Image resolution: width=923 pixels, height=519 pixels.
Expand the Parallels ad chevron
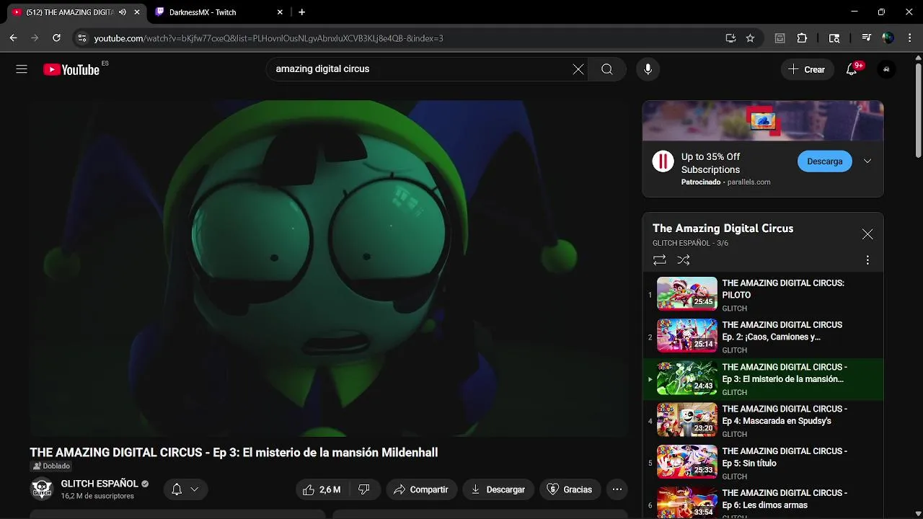point(867,161)
